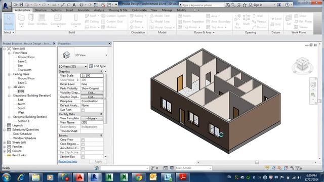Click the Curtain Grid tool

pos(112,21)
